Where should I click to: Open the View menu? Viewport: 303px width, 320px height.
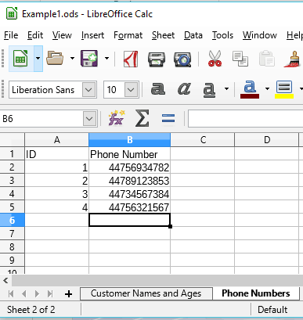(x=62, y=35)
